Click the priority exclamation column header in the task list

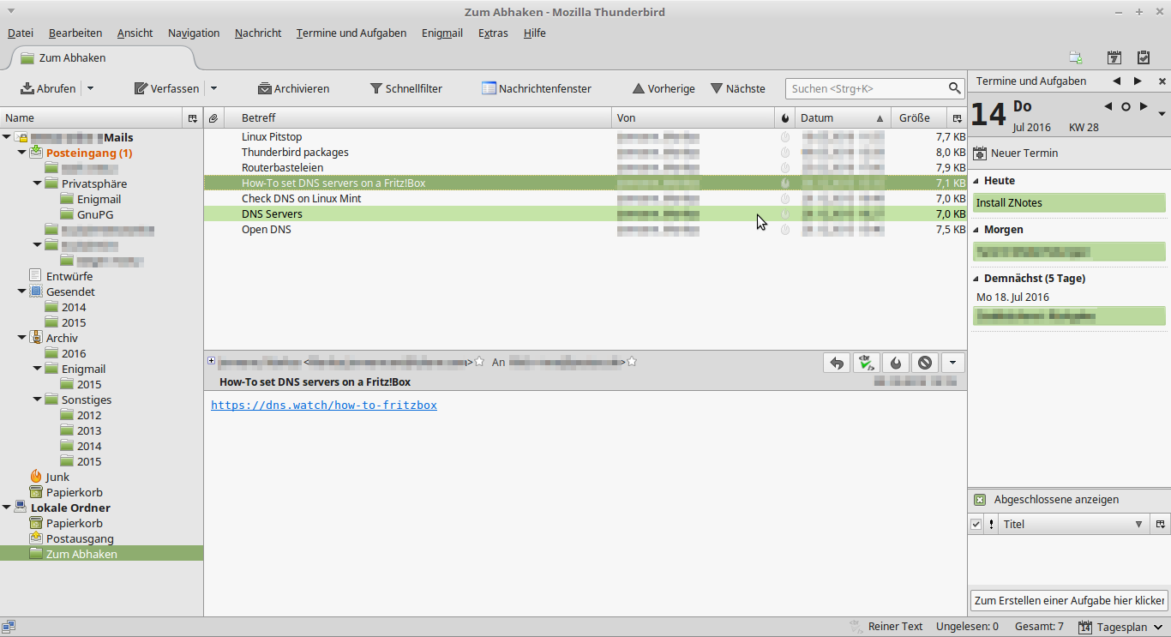992,524
